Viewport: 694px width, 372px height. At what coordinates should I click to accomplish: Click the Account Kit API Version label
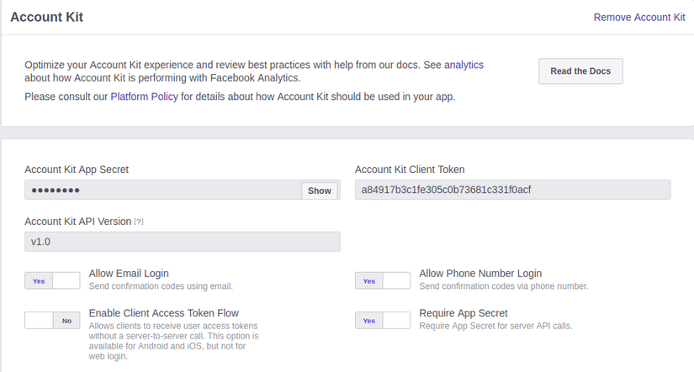point(78,222)
